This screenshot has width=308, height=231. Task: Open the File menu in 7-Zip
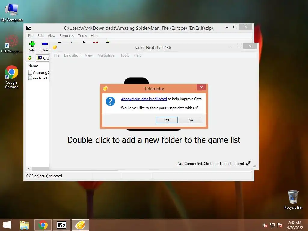31,36
